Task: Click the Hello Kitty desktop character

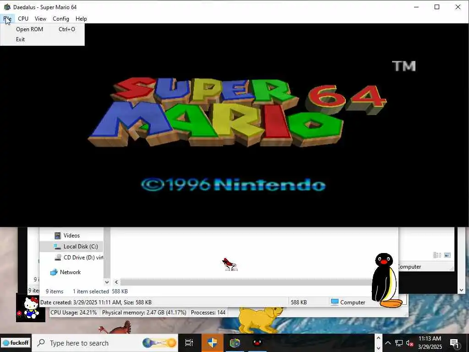Action: point(31,308)
